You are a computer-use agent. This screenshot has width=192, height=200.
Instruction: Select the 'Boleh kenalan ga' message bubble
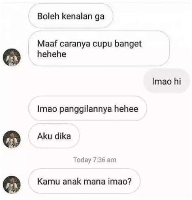click(x=71, y=16)
